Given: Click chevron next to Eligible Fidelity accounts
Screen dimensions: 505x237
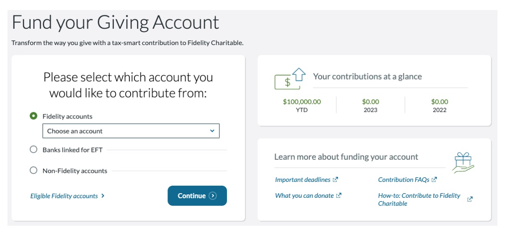Looking at the screenshot, I should pos(103,196).
